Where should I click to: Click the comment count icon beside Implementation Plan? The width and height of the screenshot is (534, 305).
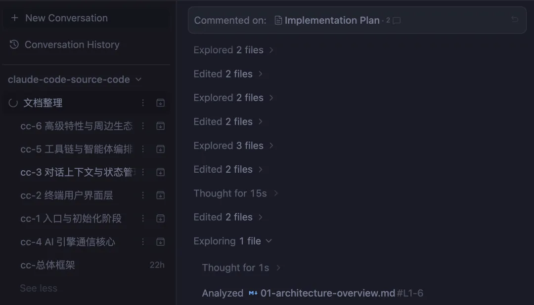(x=396, y=21)
